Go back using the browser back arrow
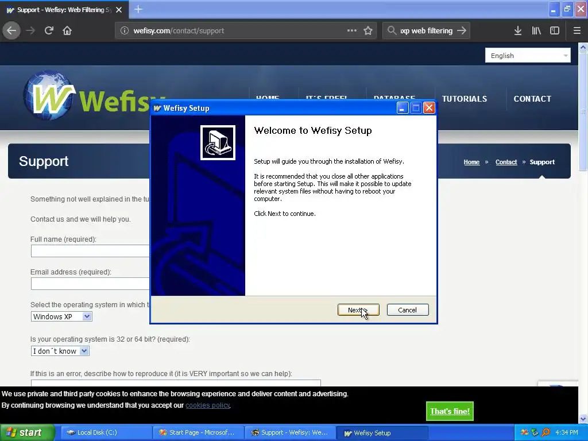 click(x=11, y=31)
